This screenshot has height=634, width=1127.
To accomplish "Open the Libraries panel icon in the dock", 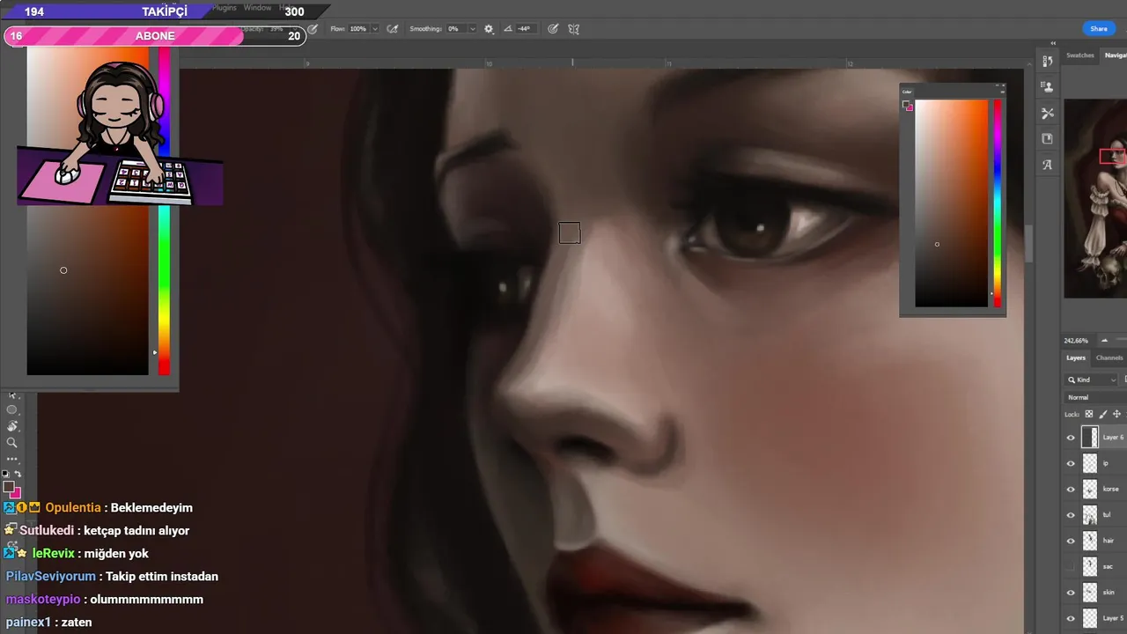I will click(x=1047, y=139).
